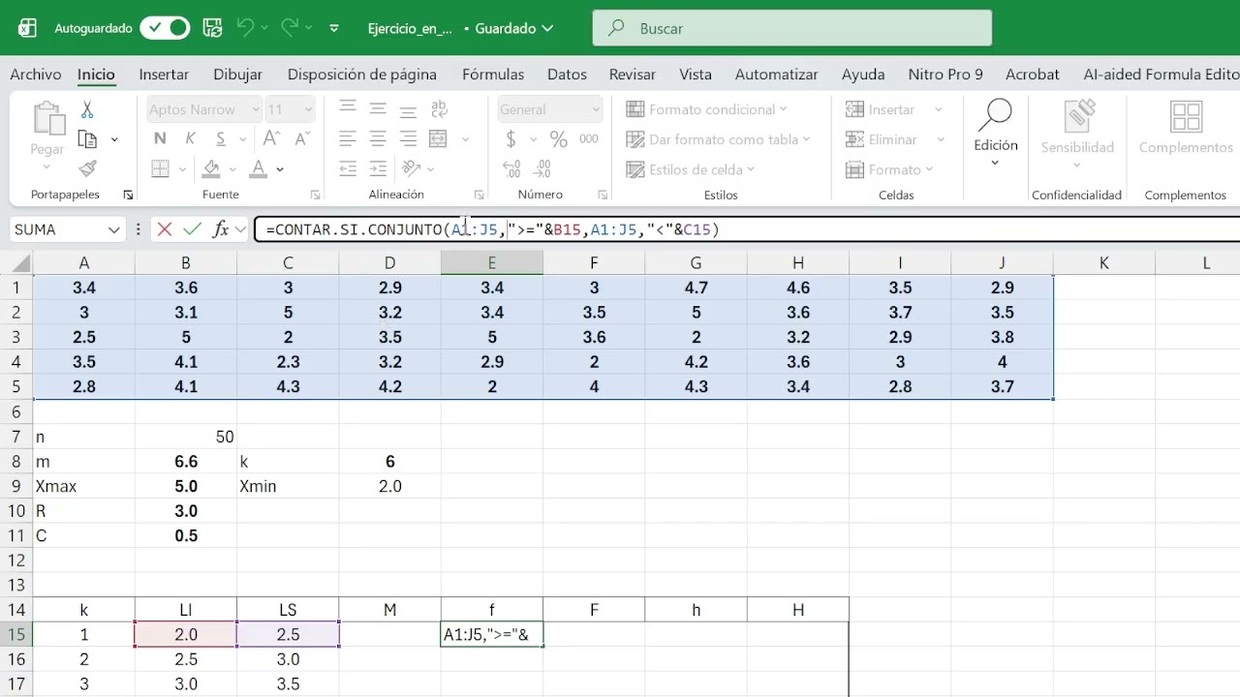Switch to the Dibujar tab
Viewport: 1240px width, 697px height.
(237, 75)
